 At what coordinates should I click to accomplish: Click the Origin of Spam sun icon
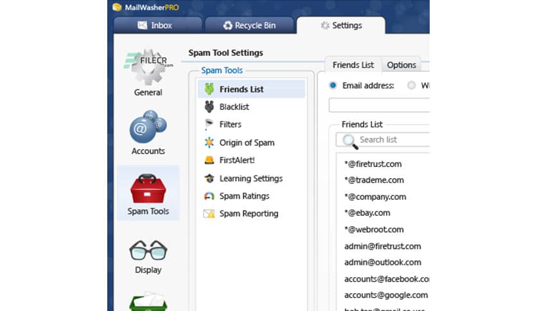(209, 142)
